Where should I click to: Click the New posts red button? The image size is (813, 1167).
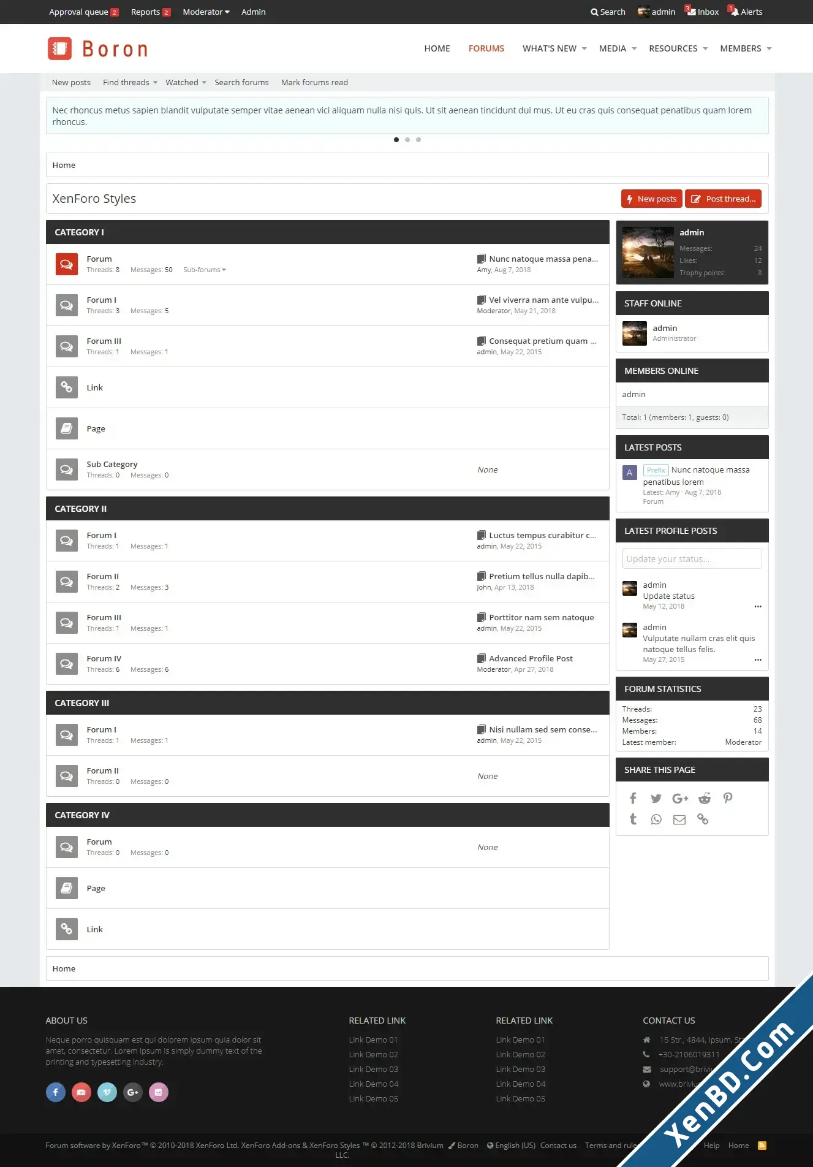tap(652, 199)
